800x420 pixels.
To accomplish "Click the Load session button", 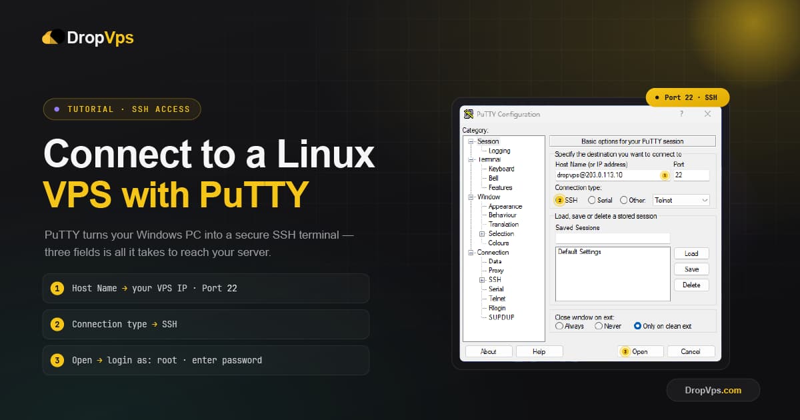I will click(x=691, y=253).
